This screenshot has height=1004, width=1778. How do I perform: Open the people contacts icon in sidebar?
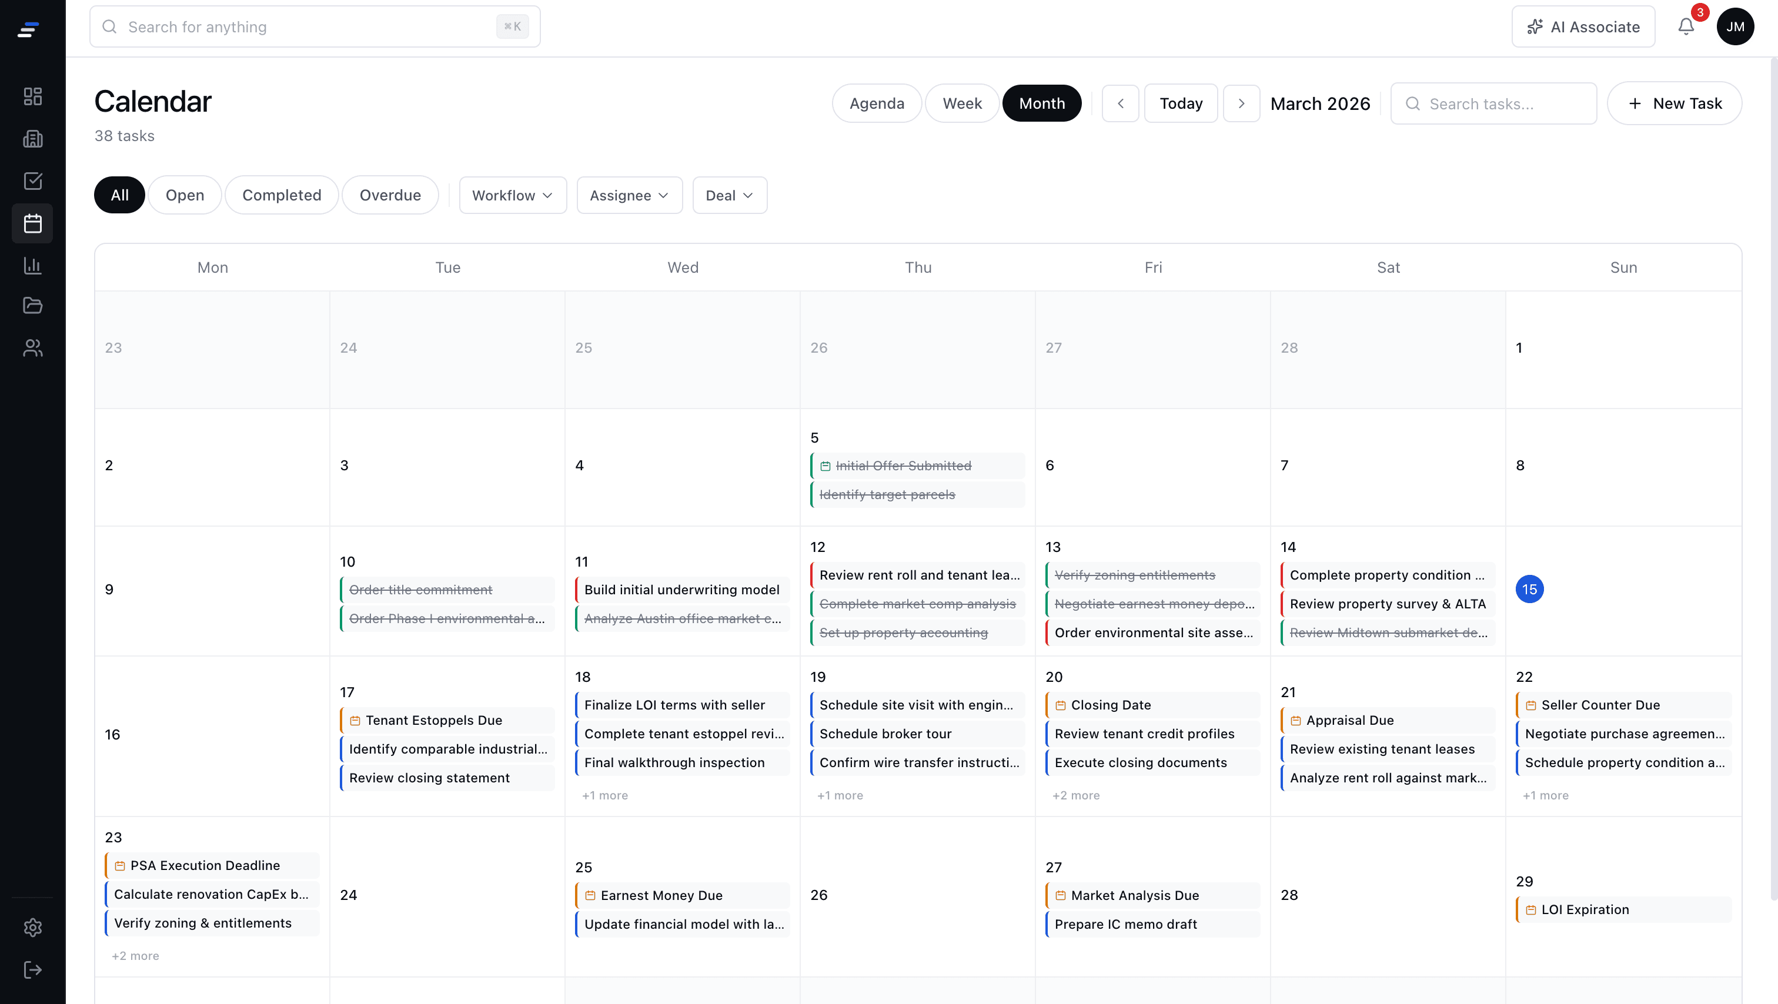point(32,348)
